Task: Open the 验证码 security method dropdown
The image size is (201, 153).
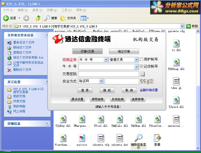Action: [101, 81]
